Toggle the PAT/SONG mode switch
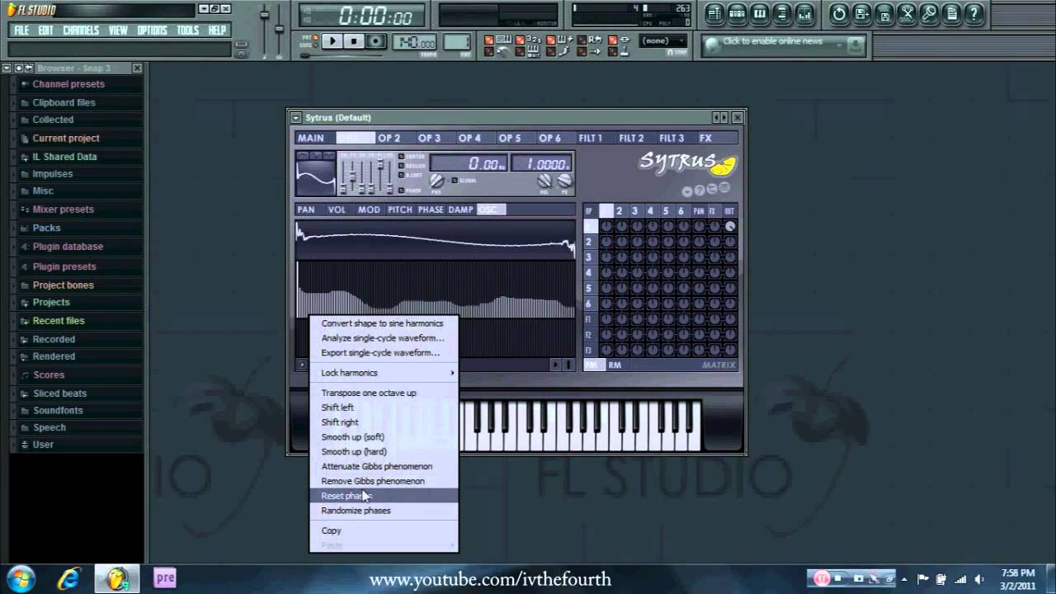Screen dimensions: 1056x594 click(x=308, y=41)
